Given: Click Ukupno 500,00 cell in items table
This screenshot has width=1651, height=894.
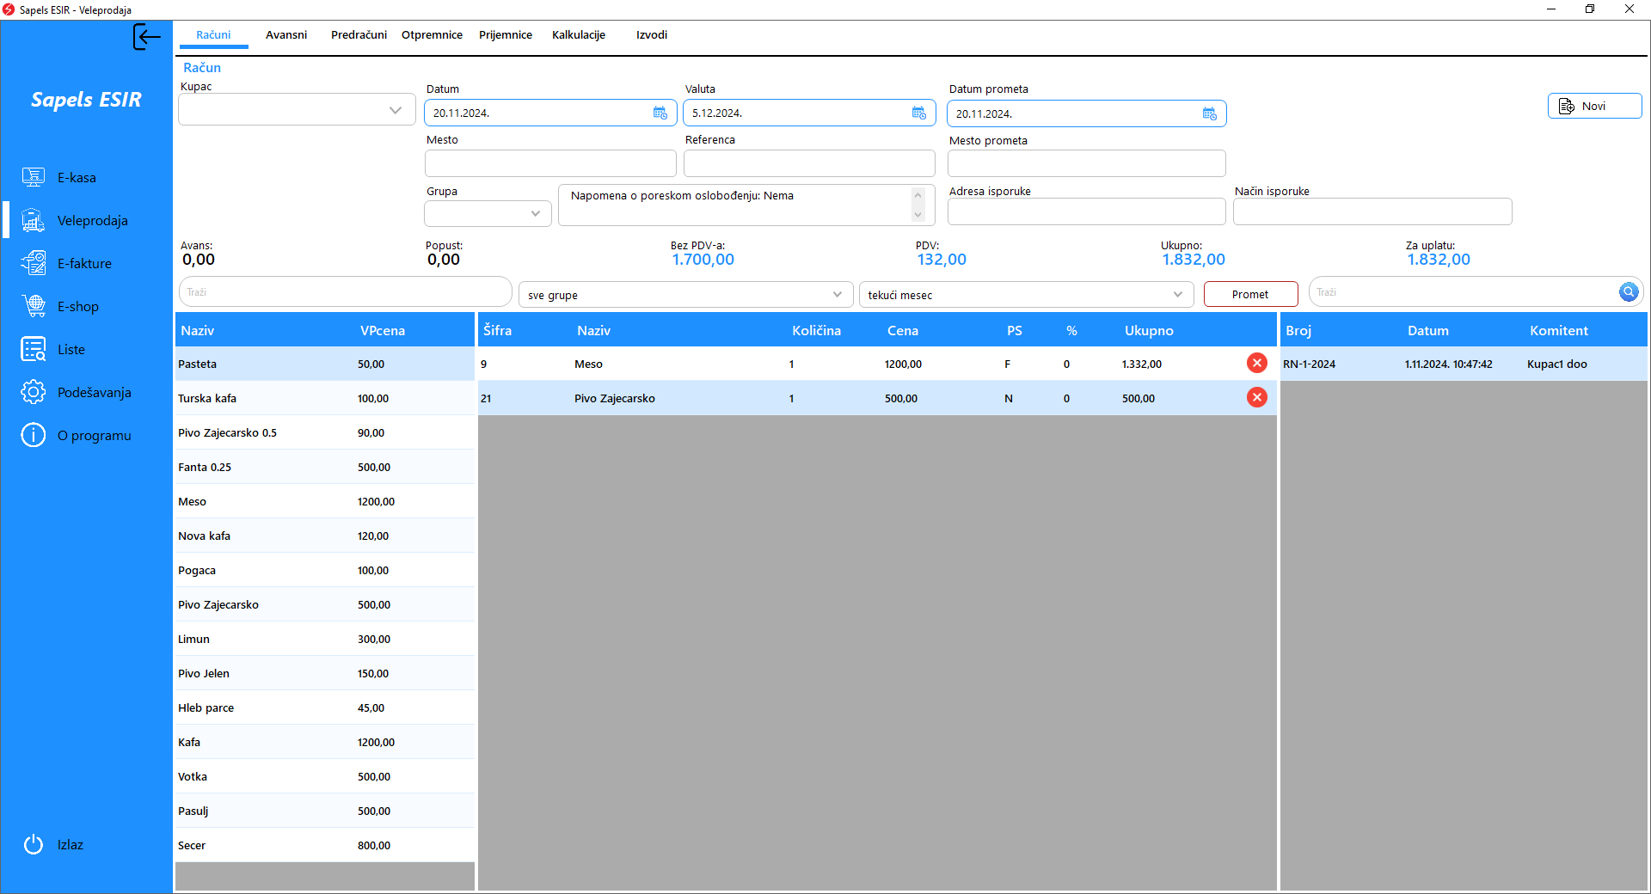Looking at the screenshot, I should pos(1138,398).
